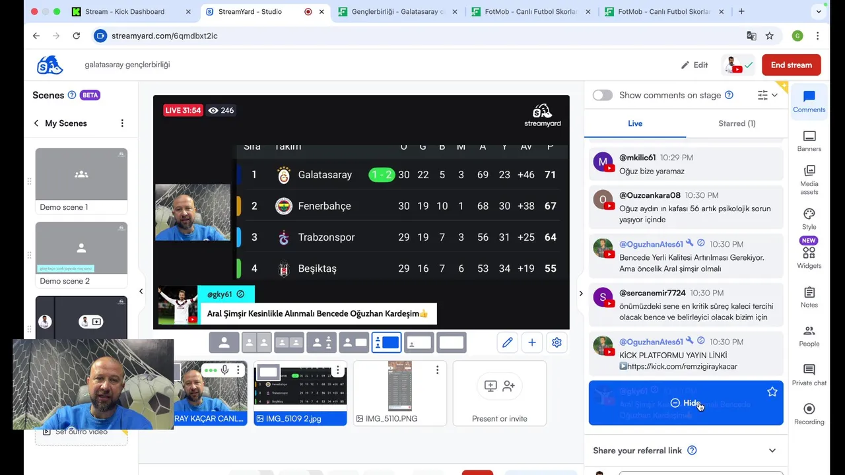
Task: Open the destinations avatar with checkmark
Action: (739, 65)
